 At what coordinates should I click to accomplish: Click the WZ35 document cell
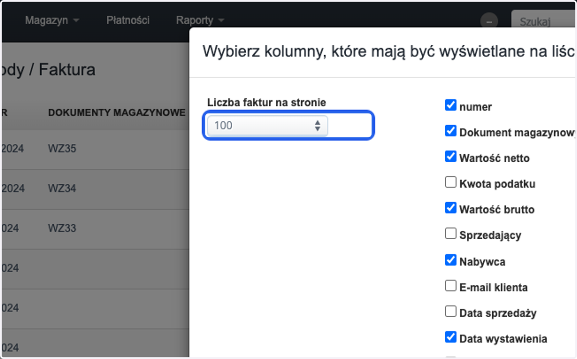(x=62, y=149)
